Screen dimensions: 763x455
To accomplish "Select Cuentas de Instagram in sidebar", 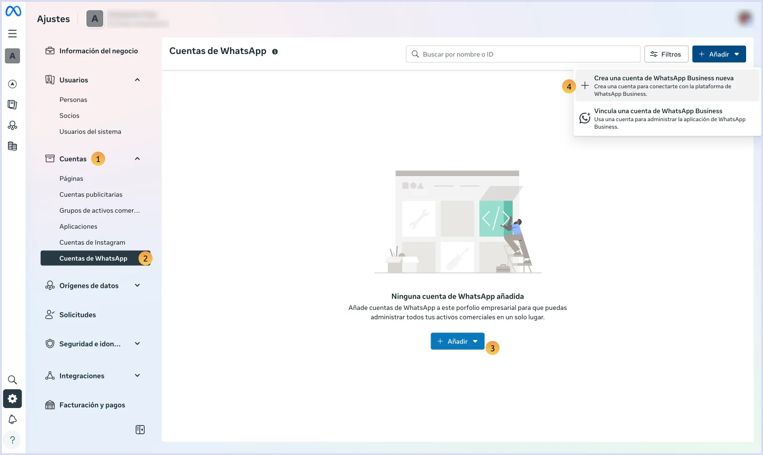I will tap(92, 242).
